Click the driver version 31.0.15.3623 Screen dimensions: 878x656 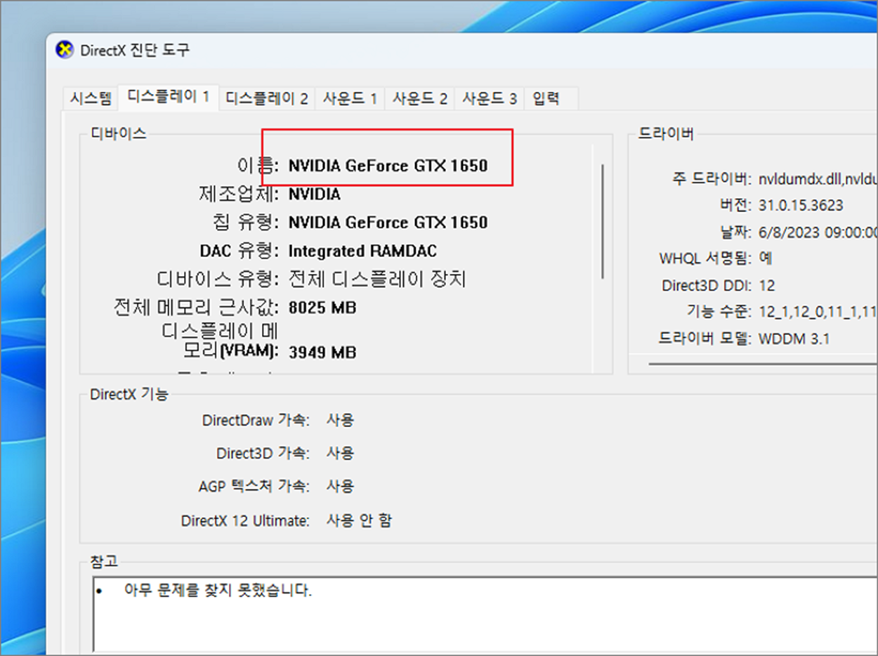click(801, 206)
